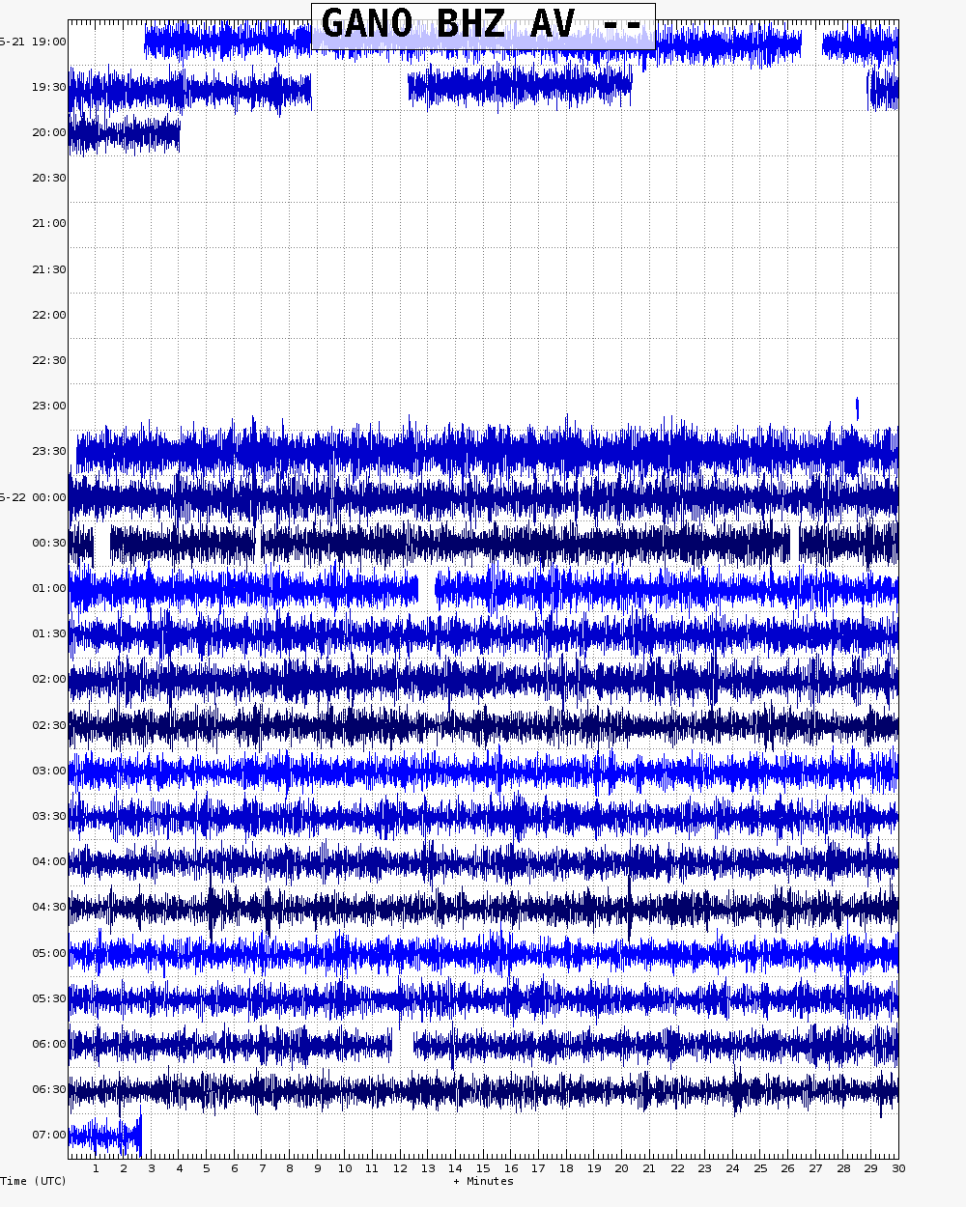Click the '+ Minutes' axis label
Image resolution: width=966 pixels, height=1207 pixels.
click(x=483, y=1181)
